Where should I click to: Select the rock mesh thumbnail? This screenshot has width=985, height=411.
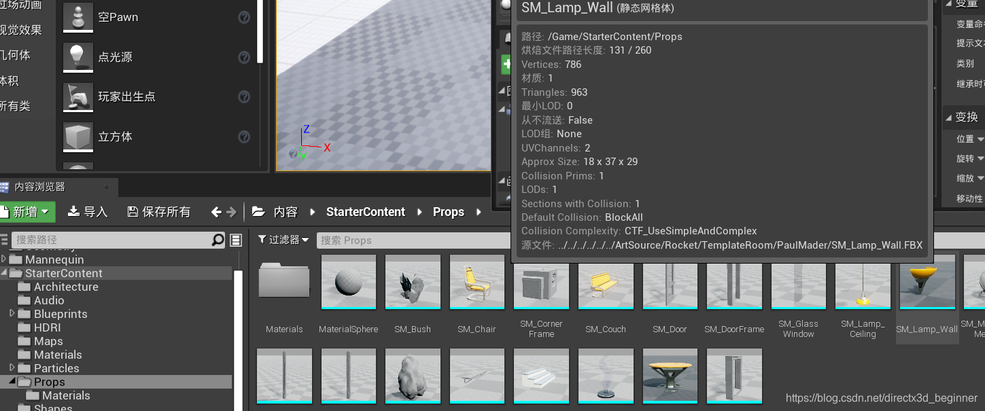[413, 376]
